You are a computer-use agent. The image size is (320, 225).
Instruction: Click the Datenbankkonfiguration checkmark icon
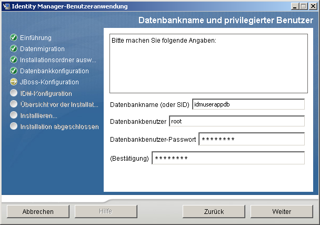pyautogui.click(x=14, y=71)
